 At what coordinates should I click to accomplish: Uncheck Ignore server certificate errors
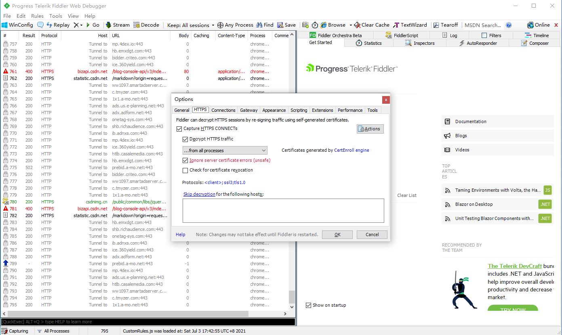pyautogui.click(x=185, y=161)
